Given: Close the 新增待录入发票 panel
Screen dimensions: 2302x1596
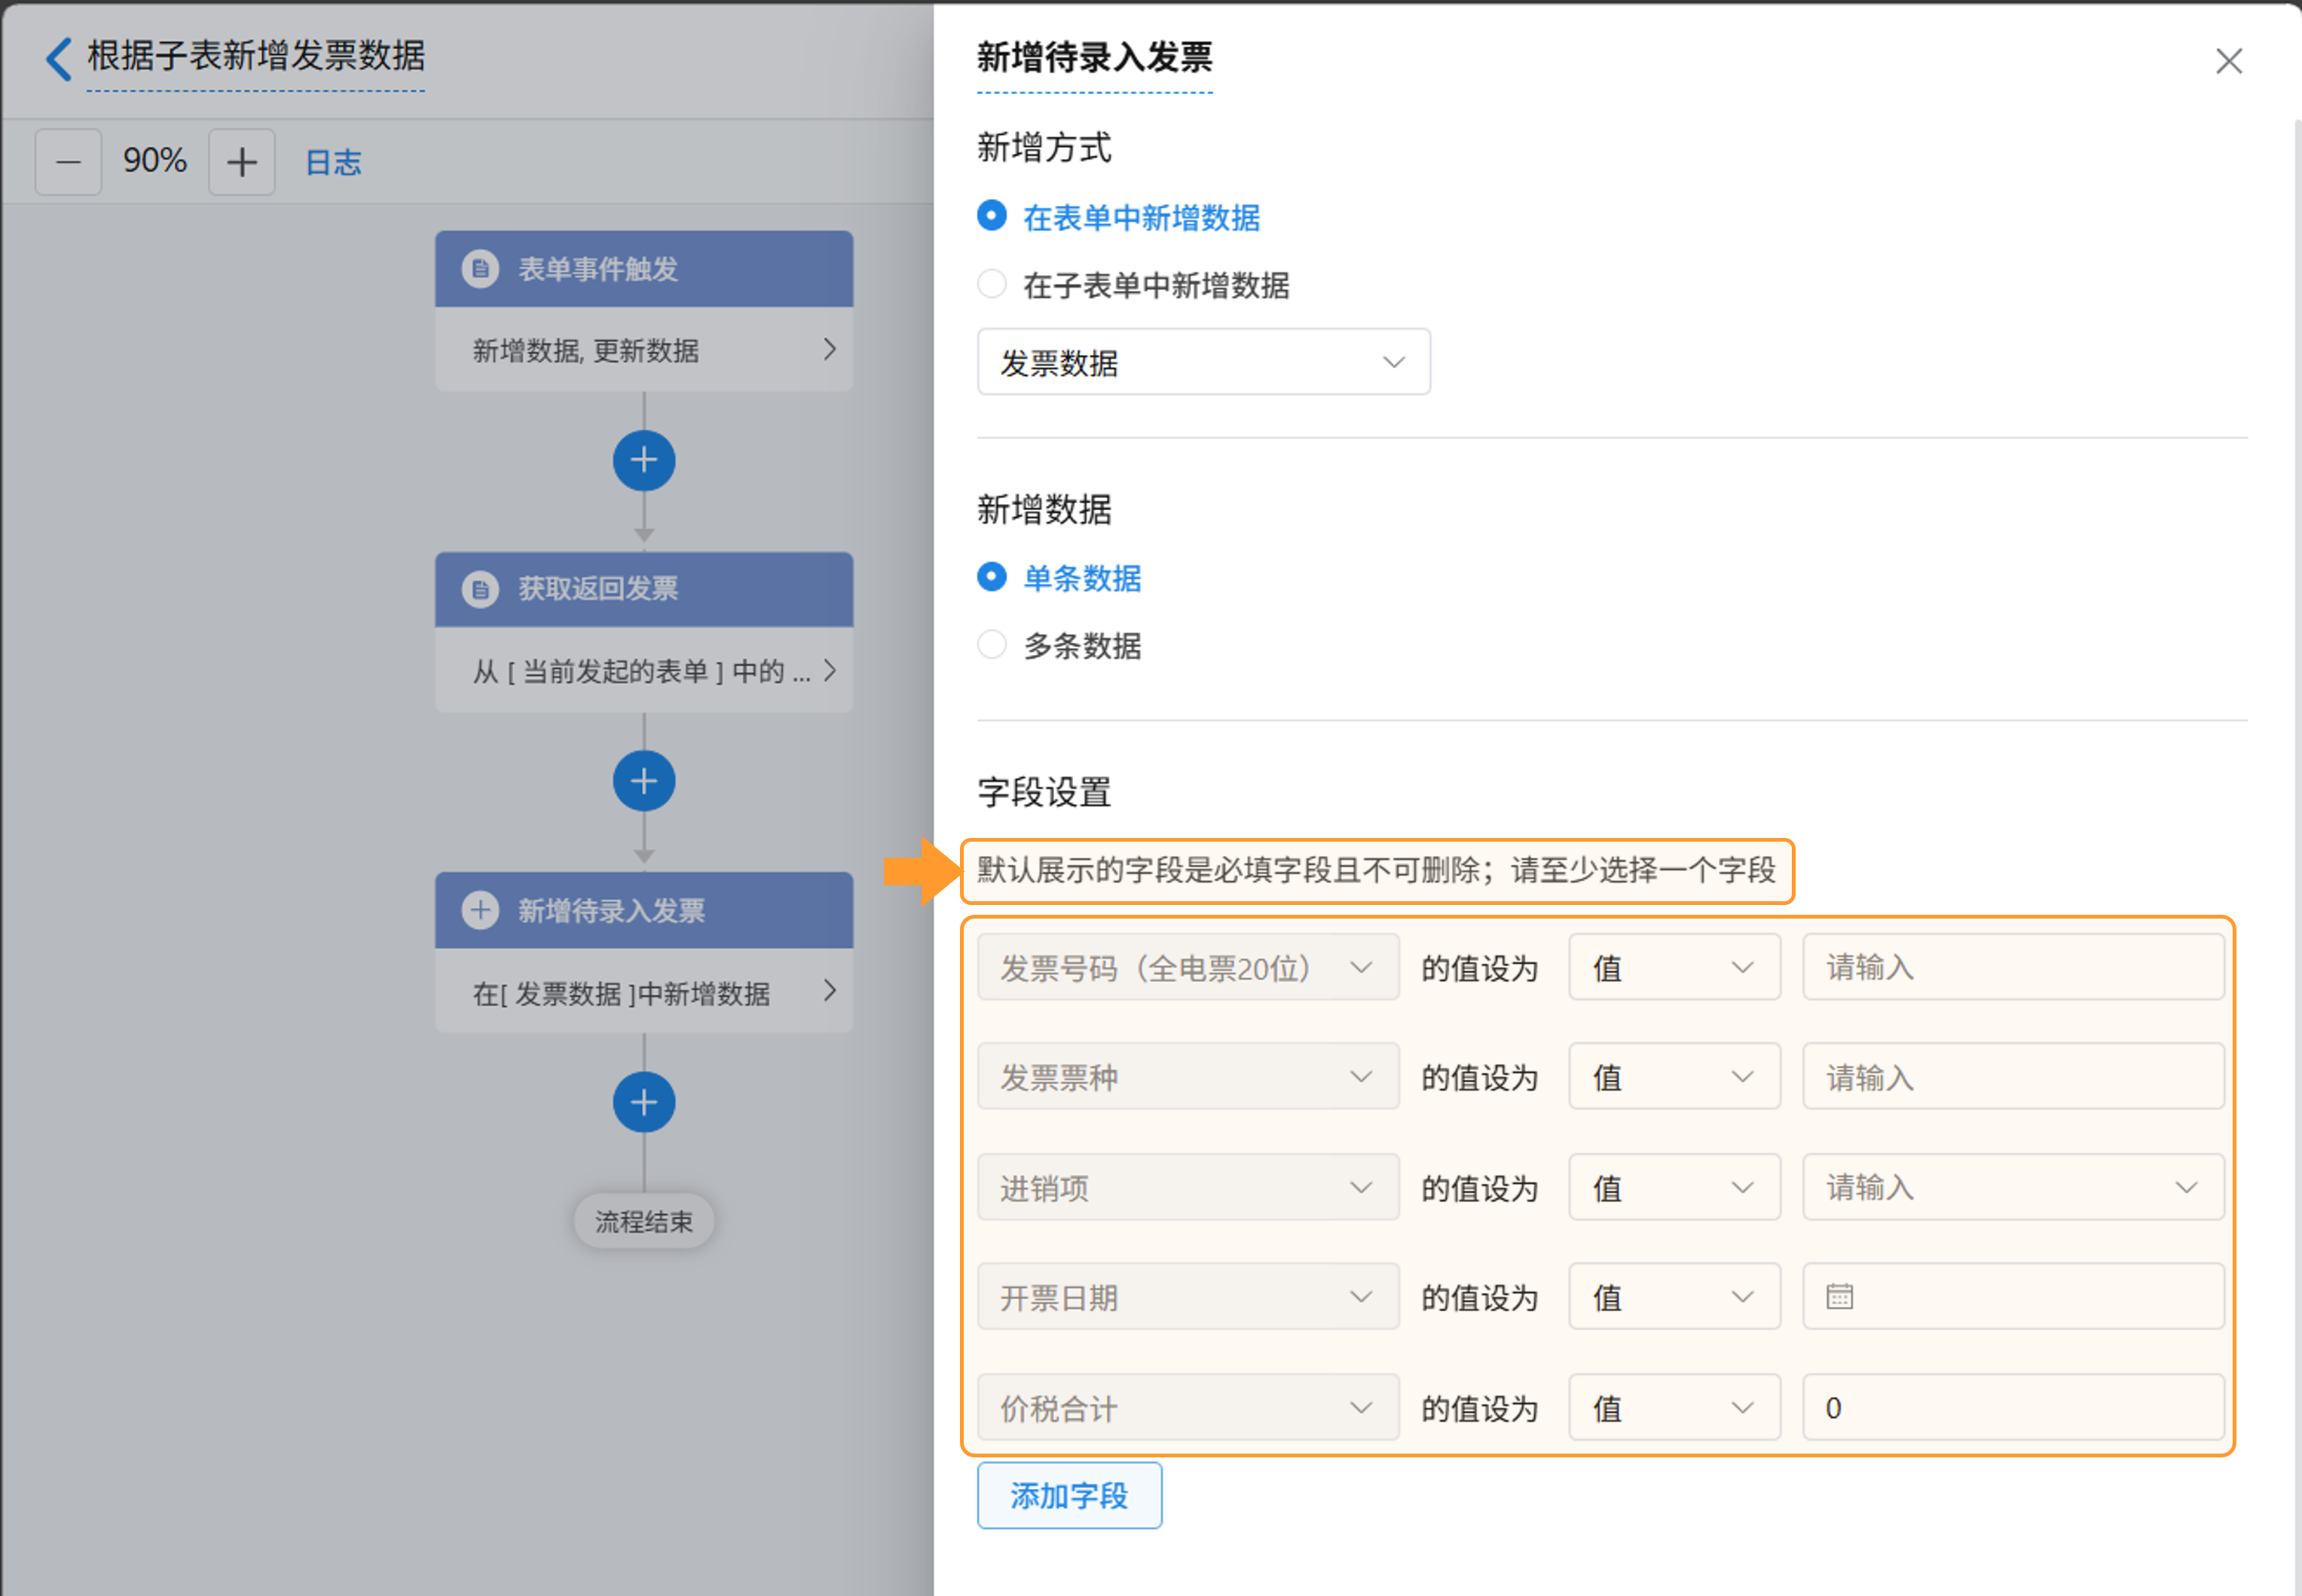Looking at the screenshot, I should point(2228,61).
